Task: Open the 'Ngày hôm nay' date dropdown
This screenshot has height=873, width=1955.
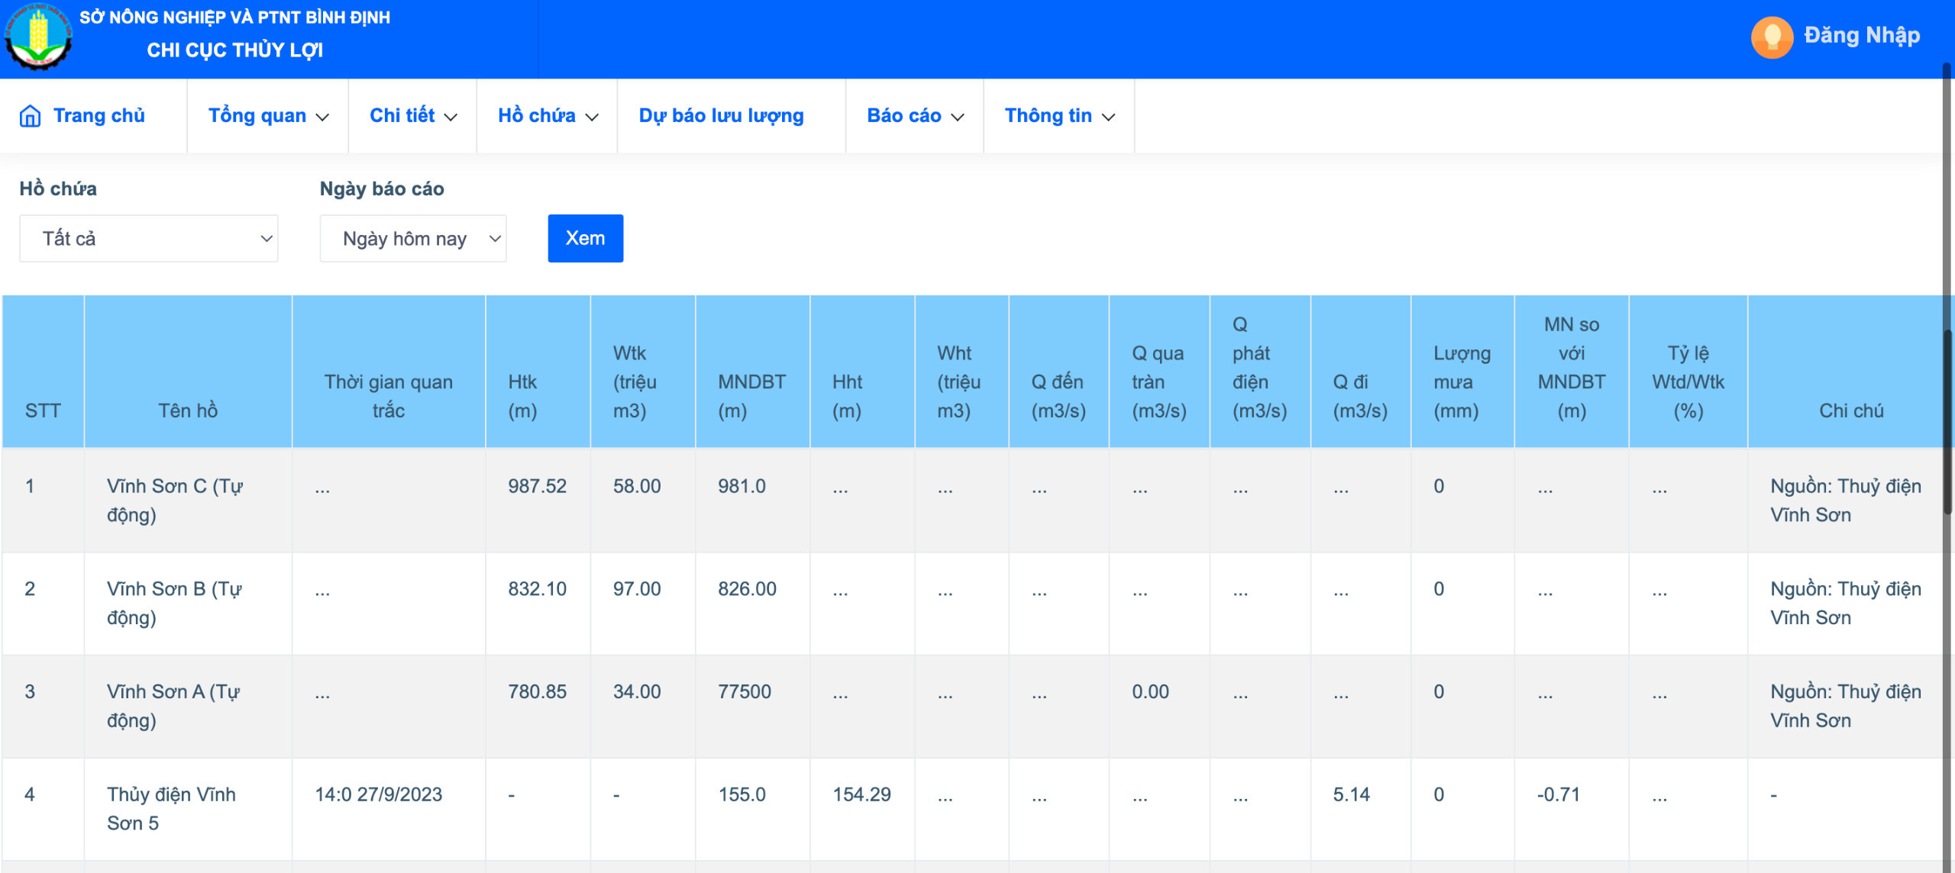Action: tap(412, 239)
